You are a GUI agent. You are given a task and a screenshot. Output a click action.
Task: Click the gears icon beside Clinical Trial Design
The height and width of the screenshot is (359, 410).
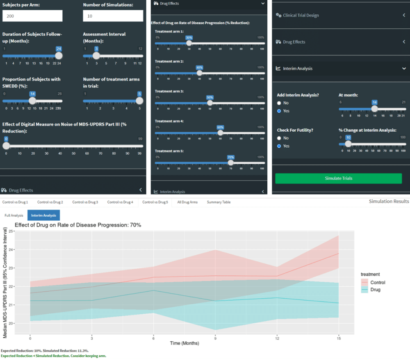click(x=278, y=16)
